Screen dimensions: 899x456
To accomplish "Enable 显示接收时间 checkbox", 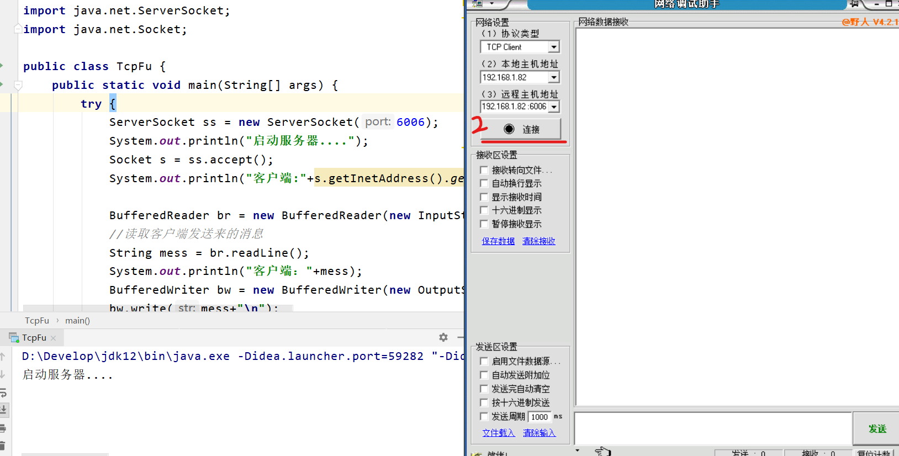I will [484, 197].
